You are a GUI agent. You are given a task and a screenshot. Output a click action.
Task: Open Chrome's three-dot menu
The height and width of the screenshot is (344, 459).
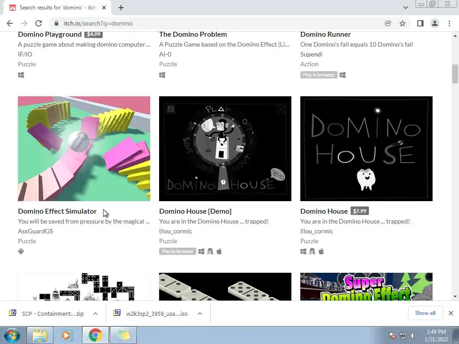(x=449, y=23)
